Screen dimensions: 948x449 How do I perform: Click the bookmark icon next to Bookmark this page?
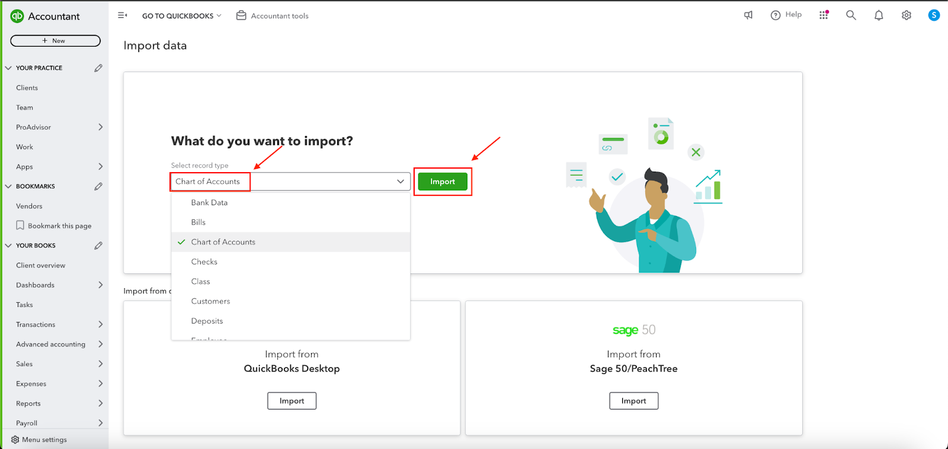(x=20, y=225)
